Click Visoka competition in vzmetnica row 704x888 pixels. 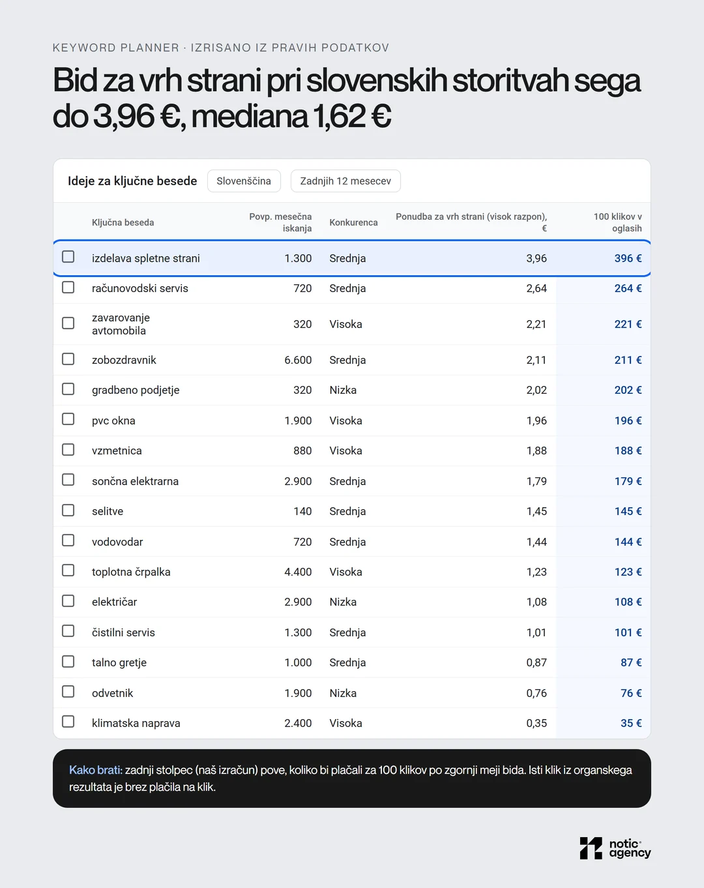click(345, 451)
